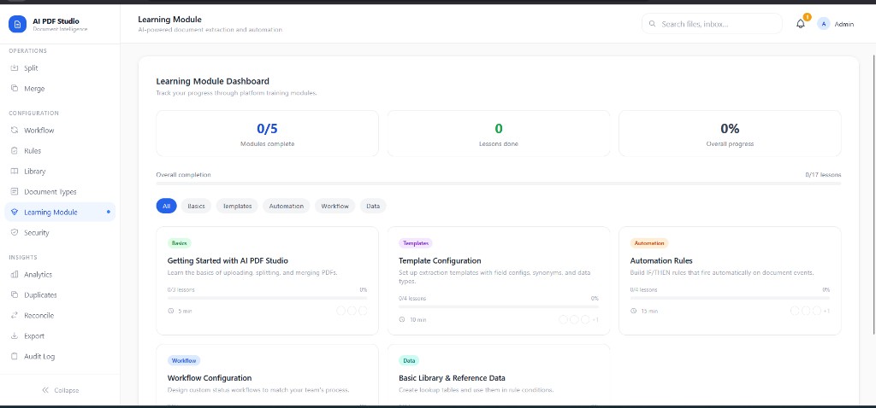Open Automation Rules module
Image resolution: width=876 pixels, height=408 pixels.
point(730,281)
